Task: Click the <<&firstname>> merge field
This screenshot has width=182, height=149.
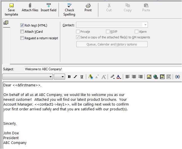Action: (26, 85)
